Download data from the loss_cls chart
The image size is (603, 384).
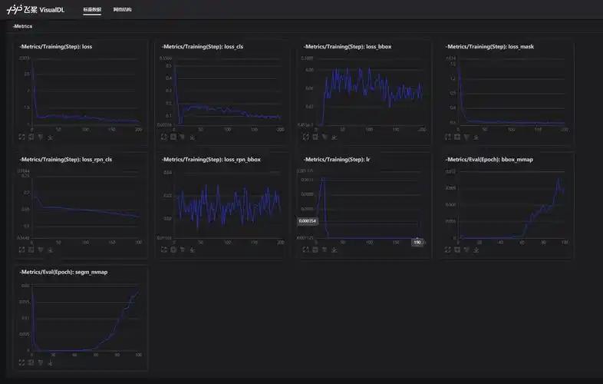192,137
